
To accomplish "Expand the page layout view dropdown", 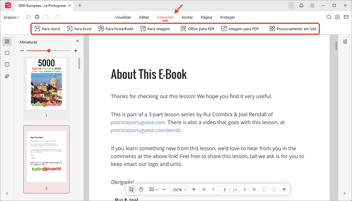I will 154,189.
